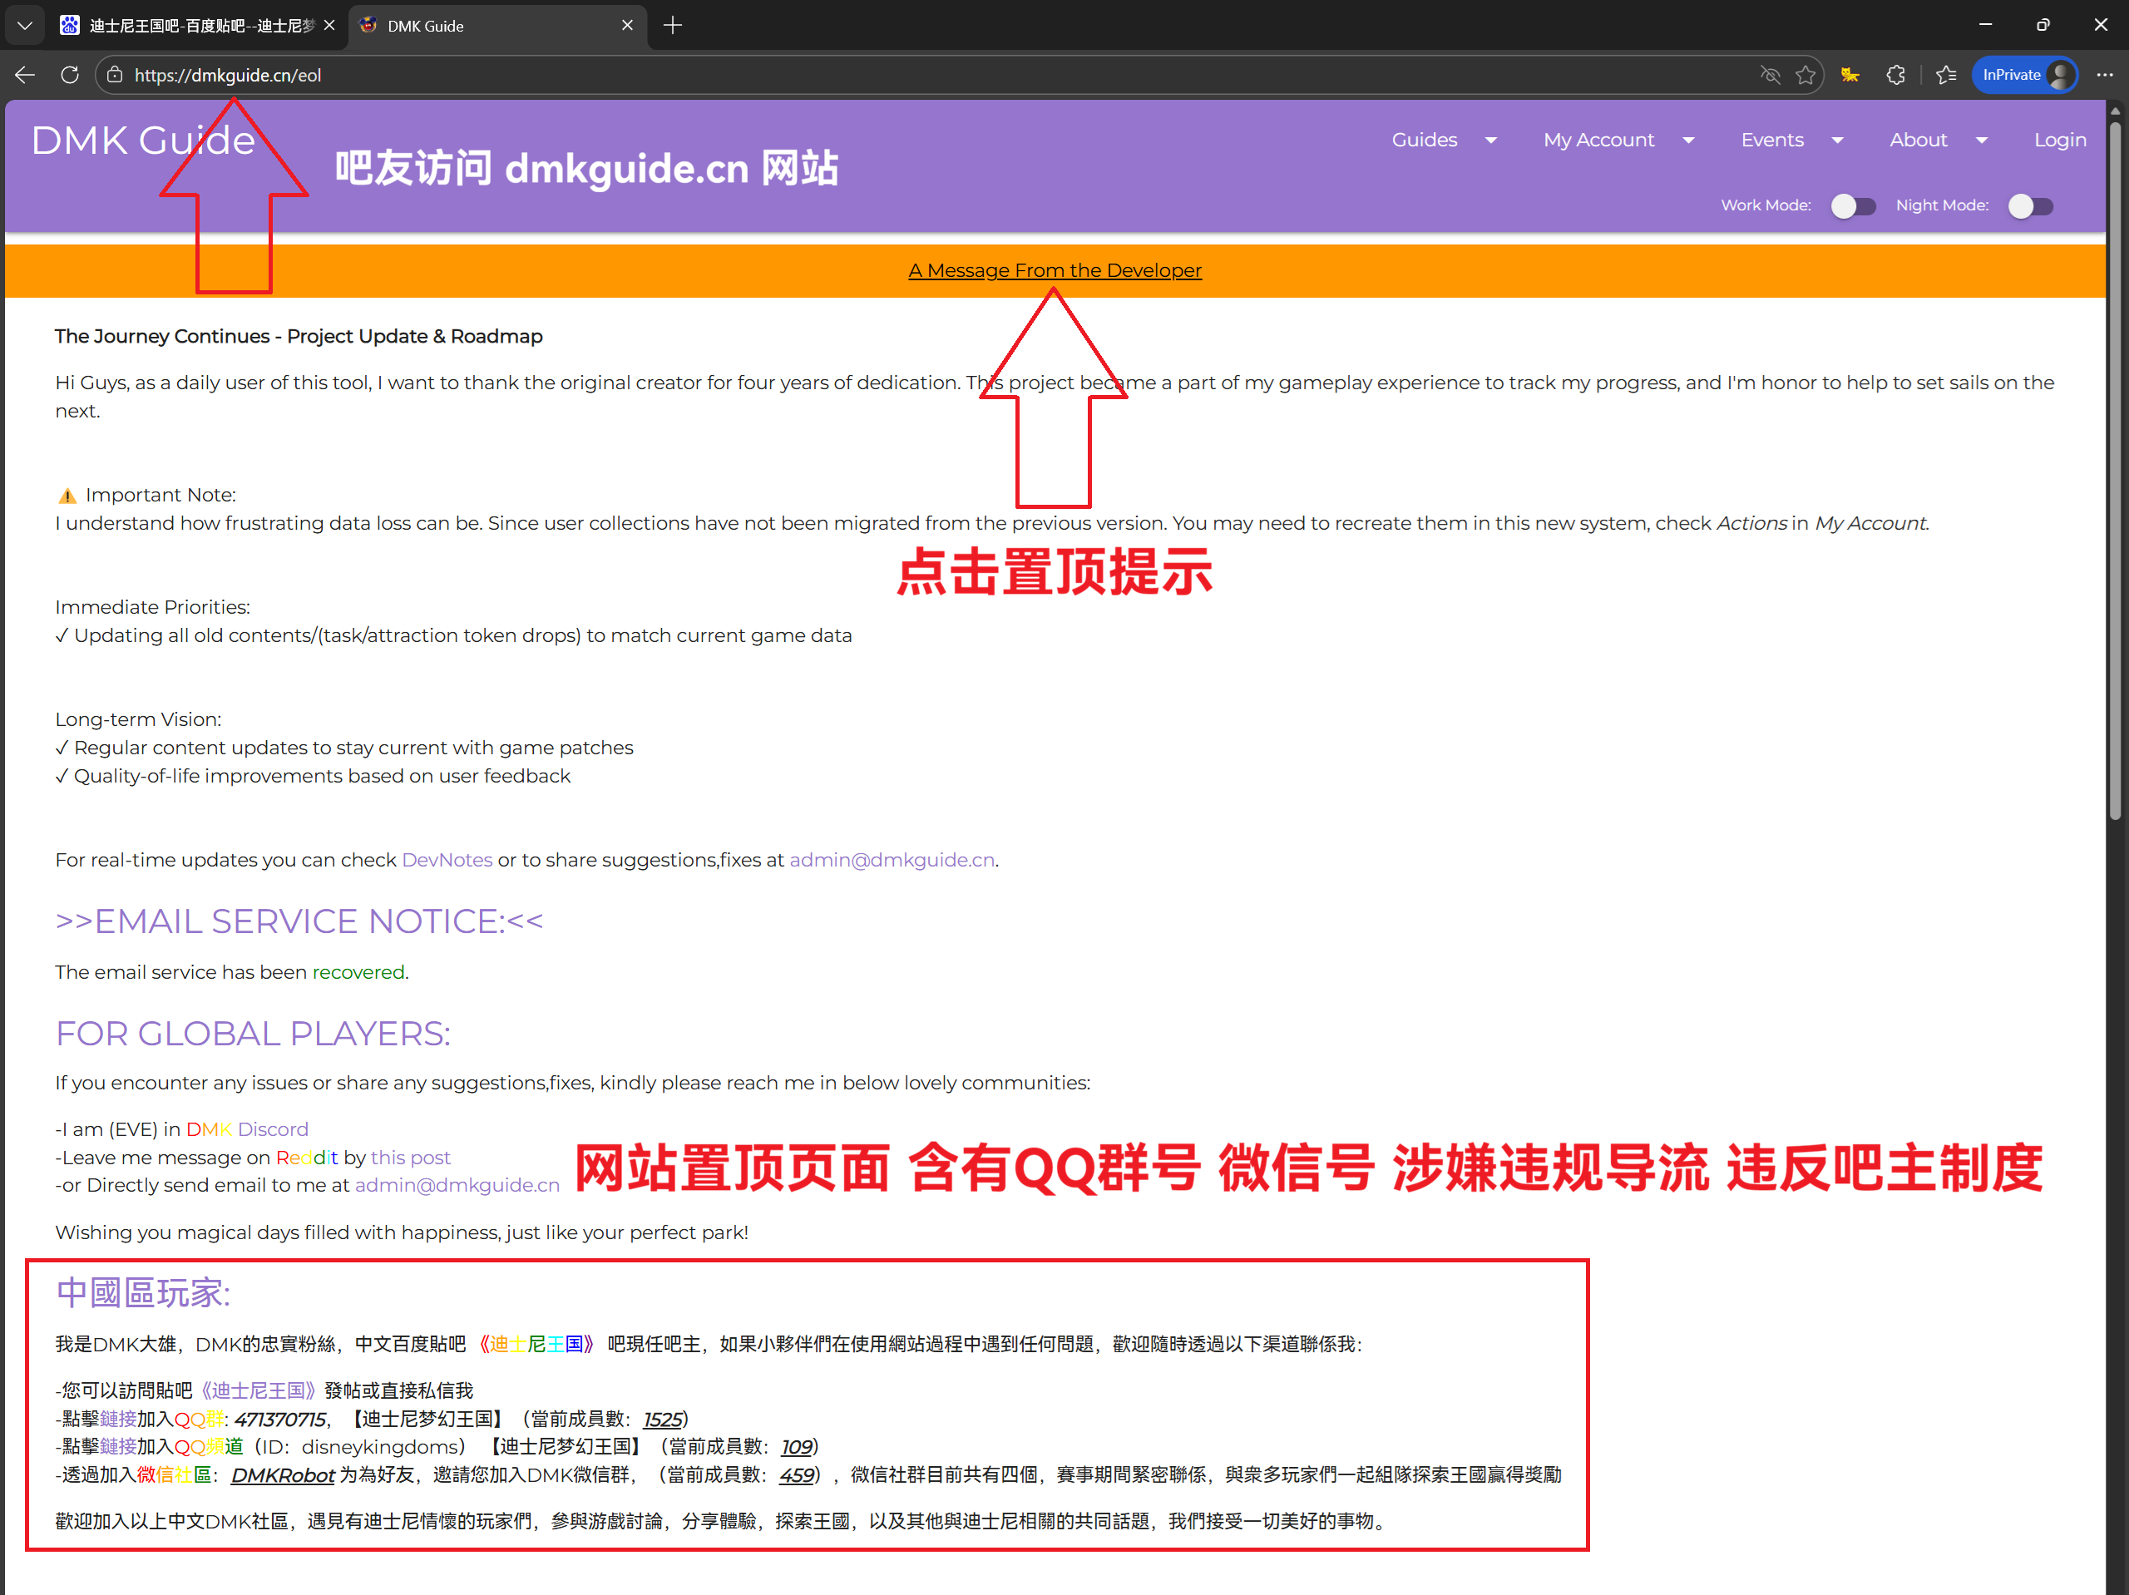Open the browser Settings and more ellipsis
Image resolution: width=2129 pixels, height=1595 pixels.
(2104, 75)
